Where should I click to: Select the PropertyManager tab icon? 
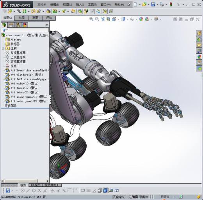coord(11,25)
